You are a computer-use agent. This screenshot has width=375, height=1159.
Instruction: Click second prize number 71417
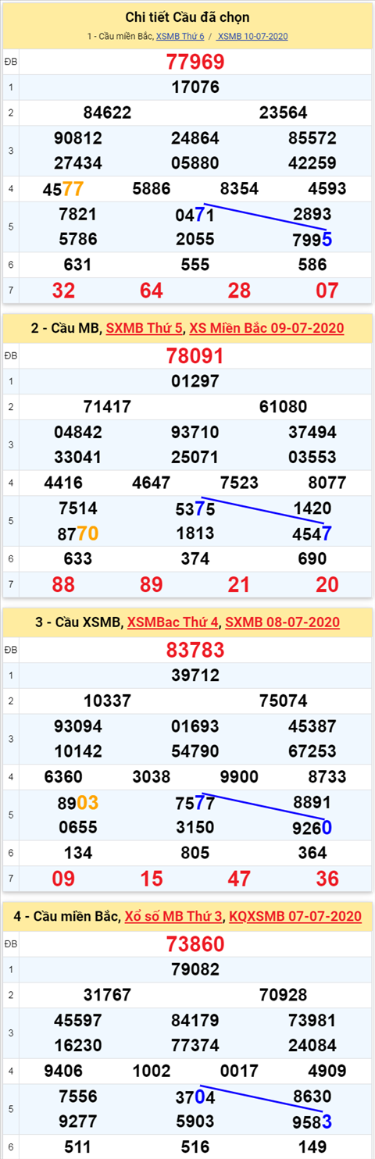point(107,406)
